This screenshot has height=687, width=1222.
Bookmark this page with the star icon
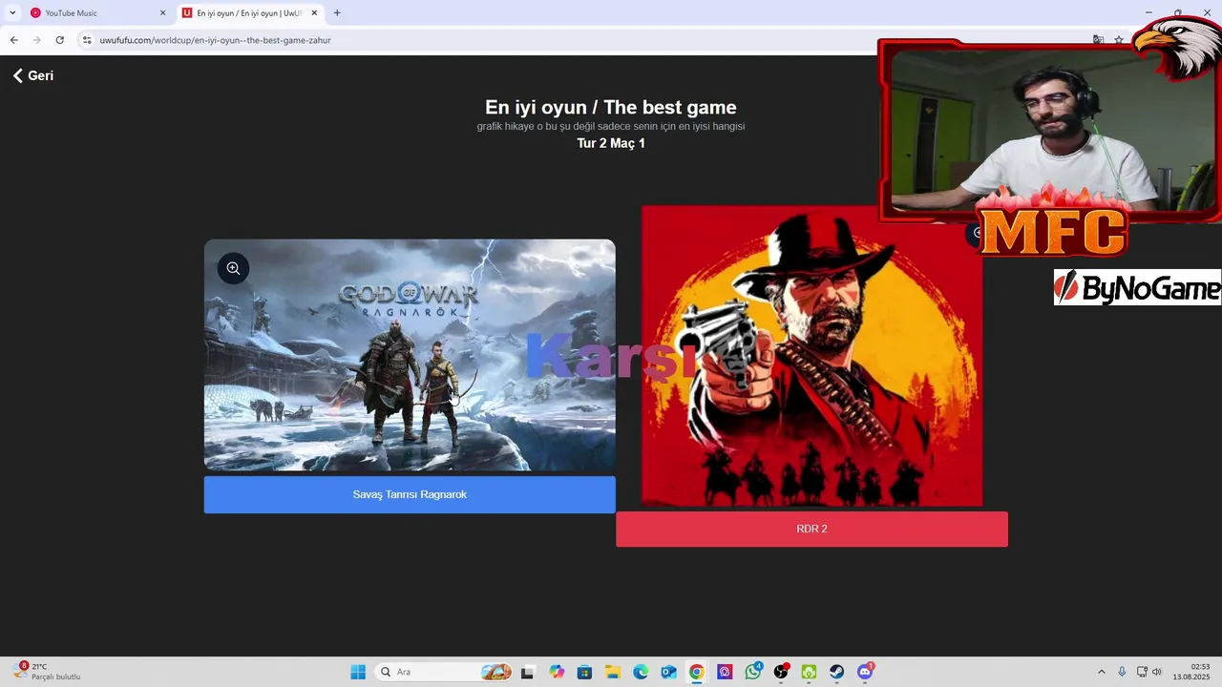pyautogui.click(x=1119, y=40)
